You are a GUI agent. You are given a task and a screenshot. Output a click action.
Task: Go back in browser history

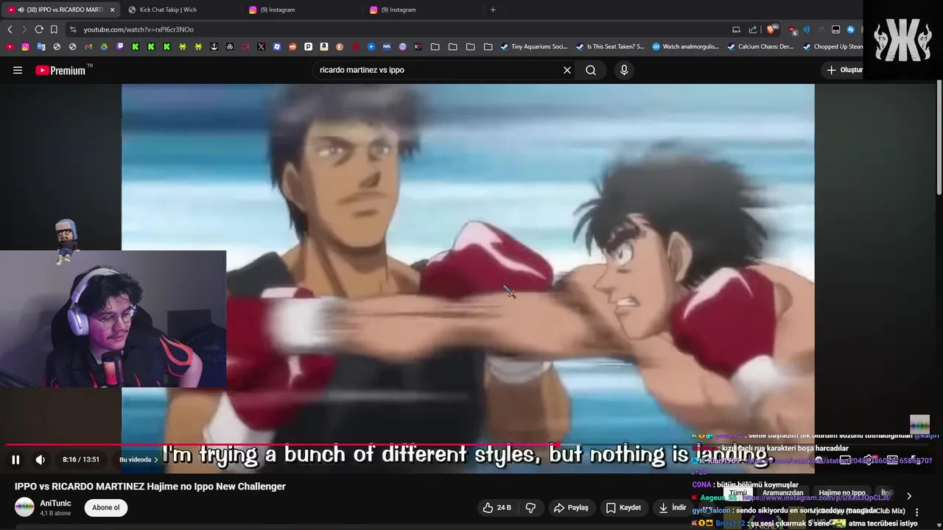(10, 29)
